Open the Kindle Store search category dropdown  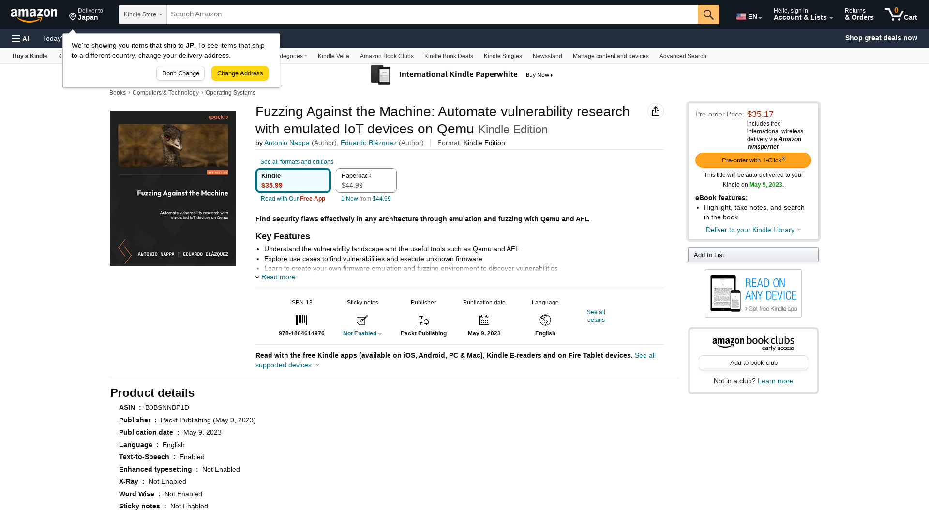click(x=143, y=14)
